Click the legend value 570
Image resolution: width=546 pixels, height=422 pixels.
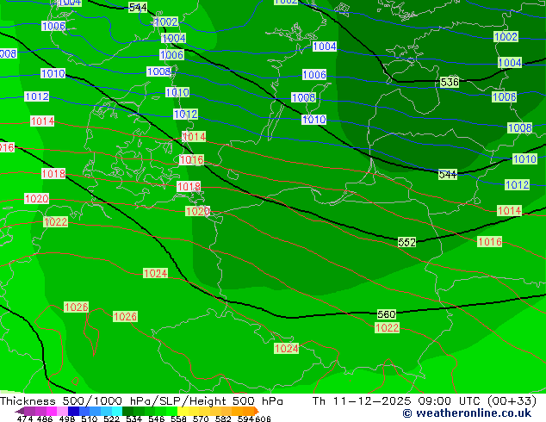(x=201, y=419)
